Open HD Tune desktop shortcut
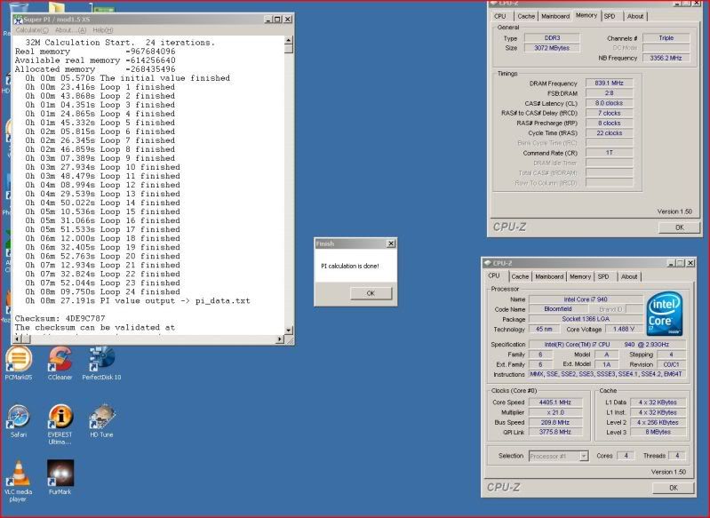The height and width of the screenshot is (518, 710). click(101, 421)
